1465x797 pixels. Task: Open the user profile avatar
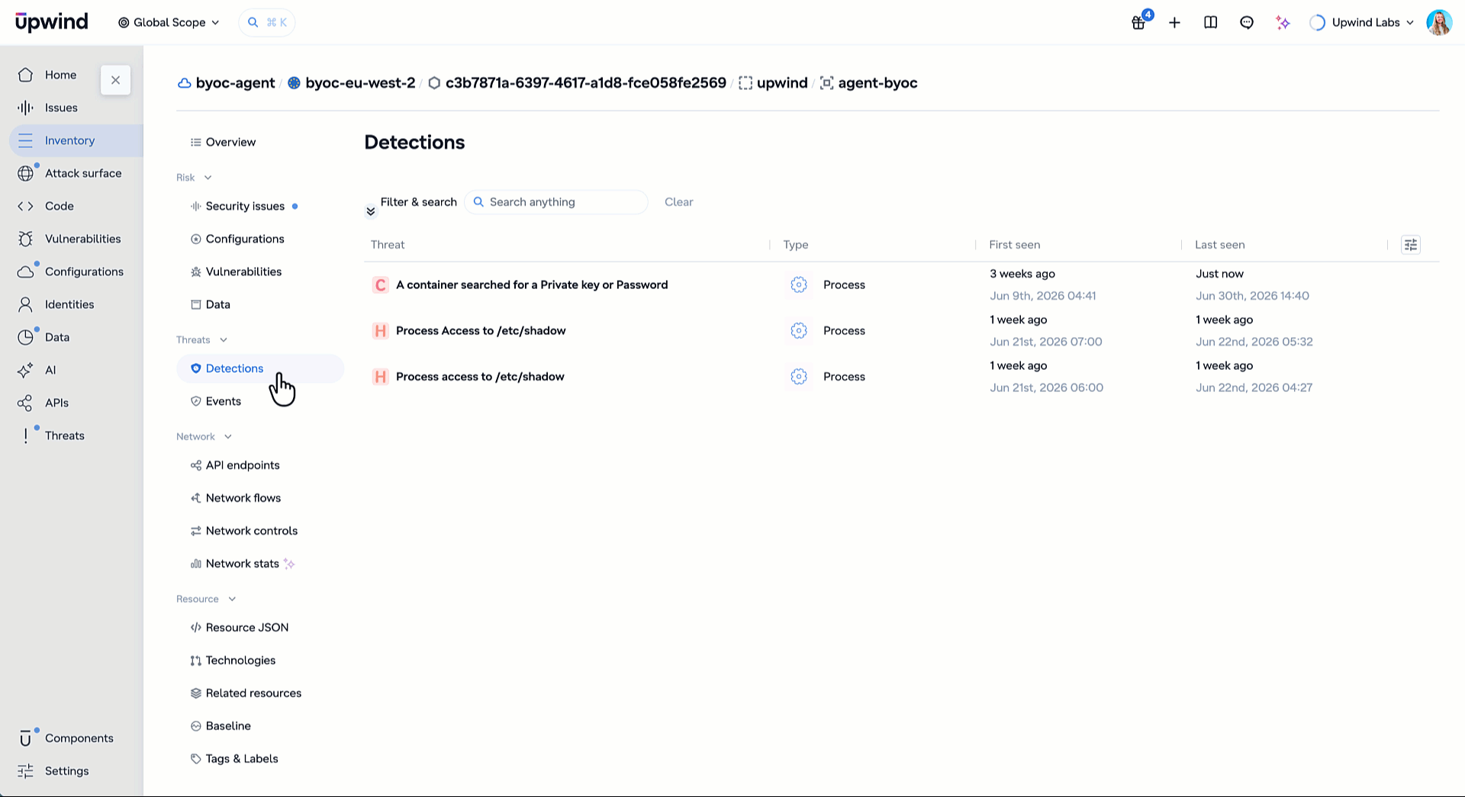click(x=1439, y=23)
